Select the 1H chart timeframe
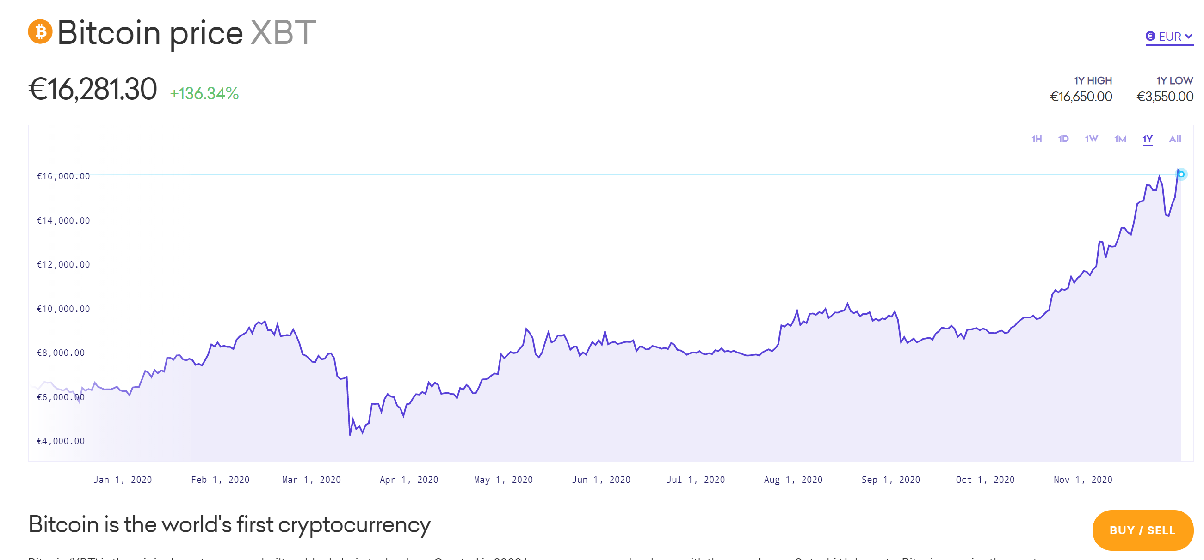This screenshot has width=1204, height=560. coord(1037,139)
